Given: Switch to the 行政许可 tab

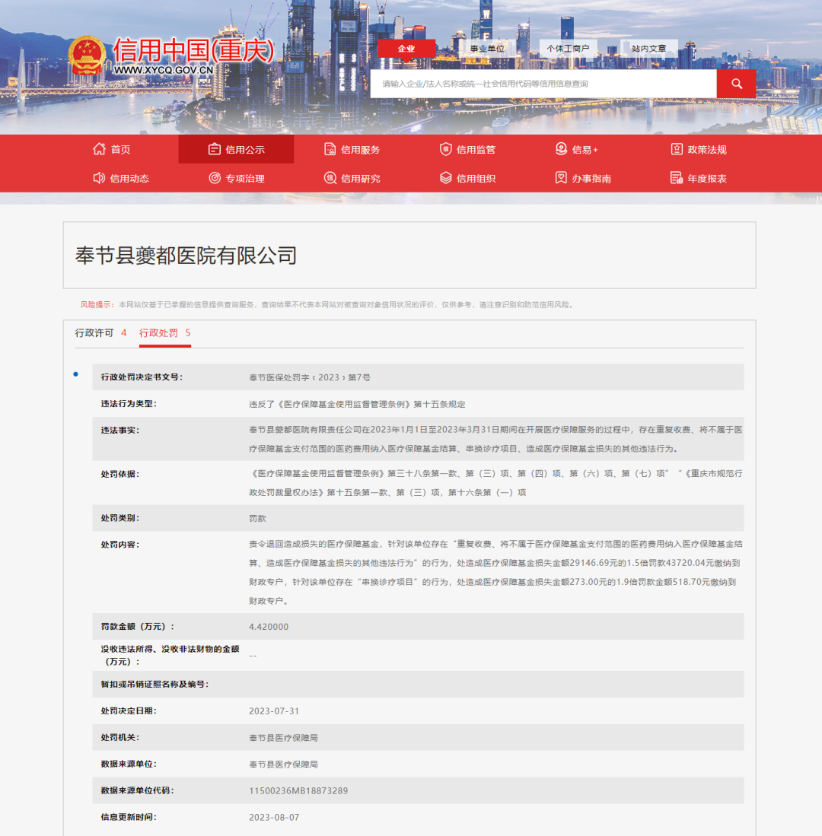Looking at the screenshot, I should (100, 333).
